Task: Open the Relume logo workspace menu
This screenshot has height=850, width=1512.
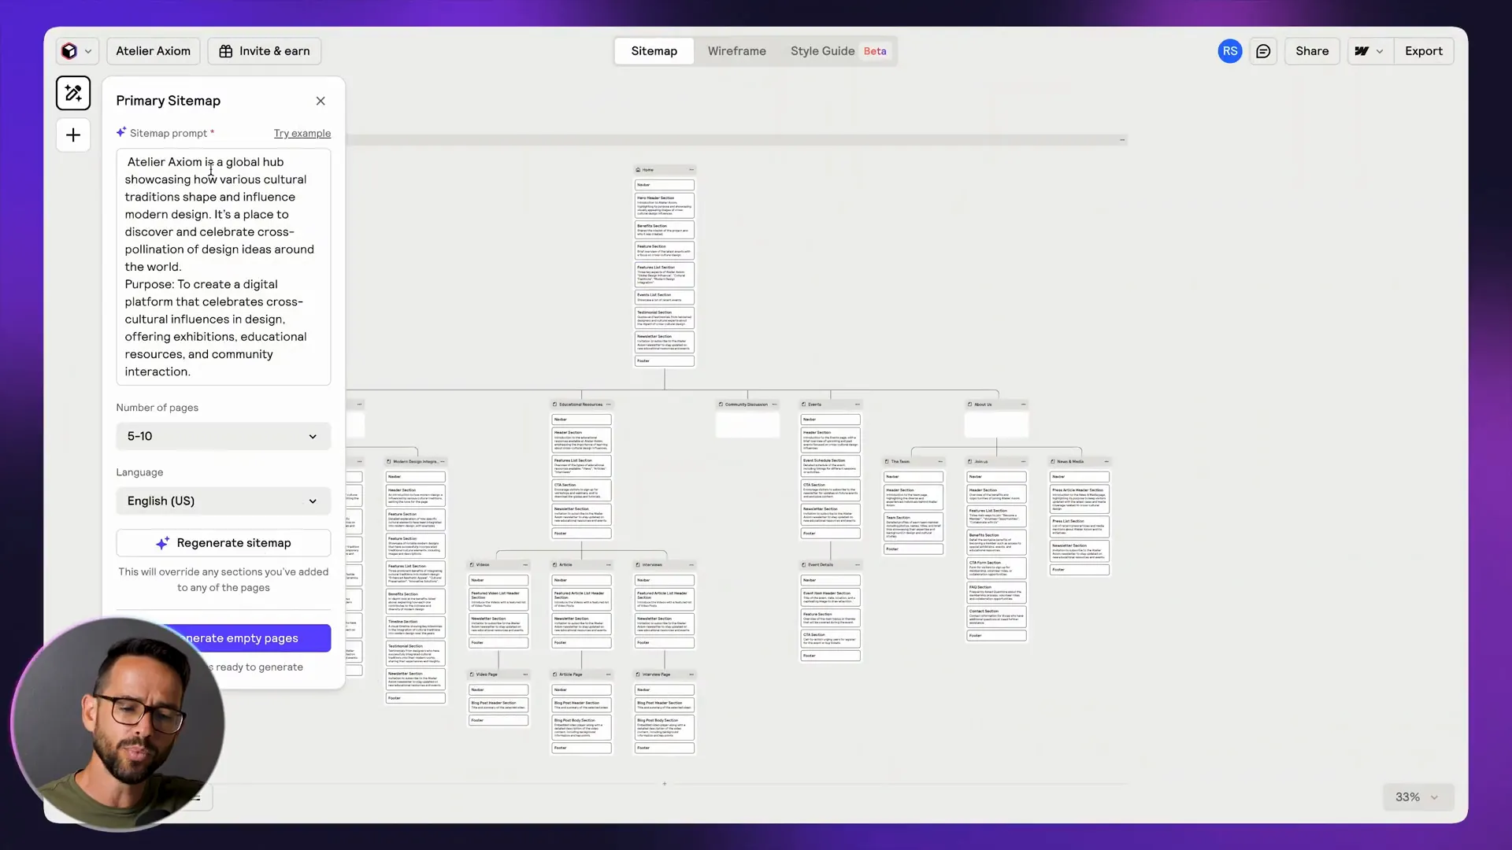Action: (x=76, y=51)
